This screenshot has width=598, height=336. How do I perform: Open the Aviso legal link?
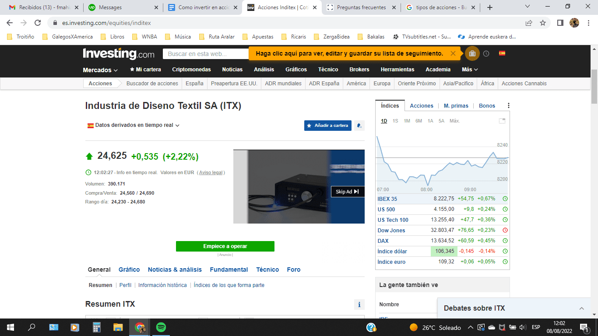click(x=211, y=172)
